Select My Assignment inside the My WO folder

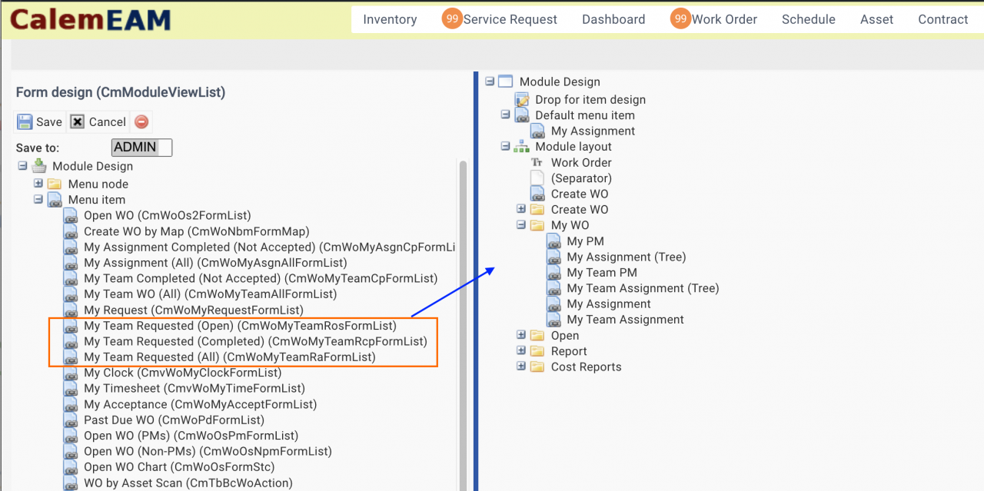coord(609,304)
